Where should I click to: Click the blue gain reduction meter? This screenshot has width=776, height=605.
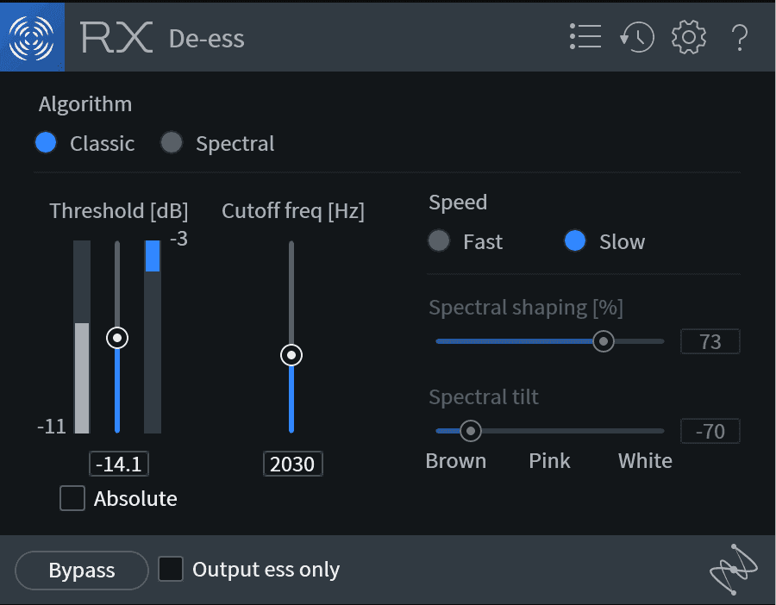[x=153, y=337]
